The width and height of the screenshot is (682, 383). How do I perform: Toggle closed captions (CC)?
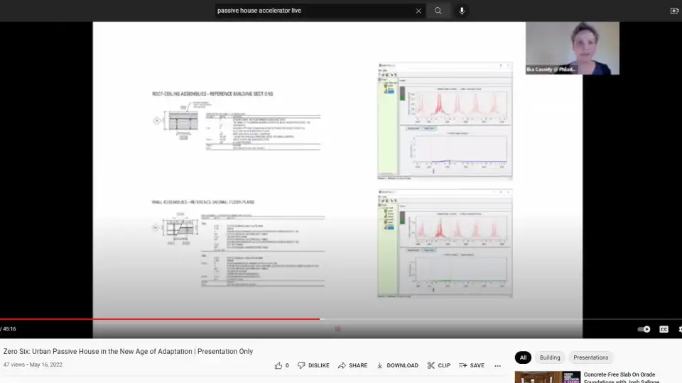tap(664, 329)
